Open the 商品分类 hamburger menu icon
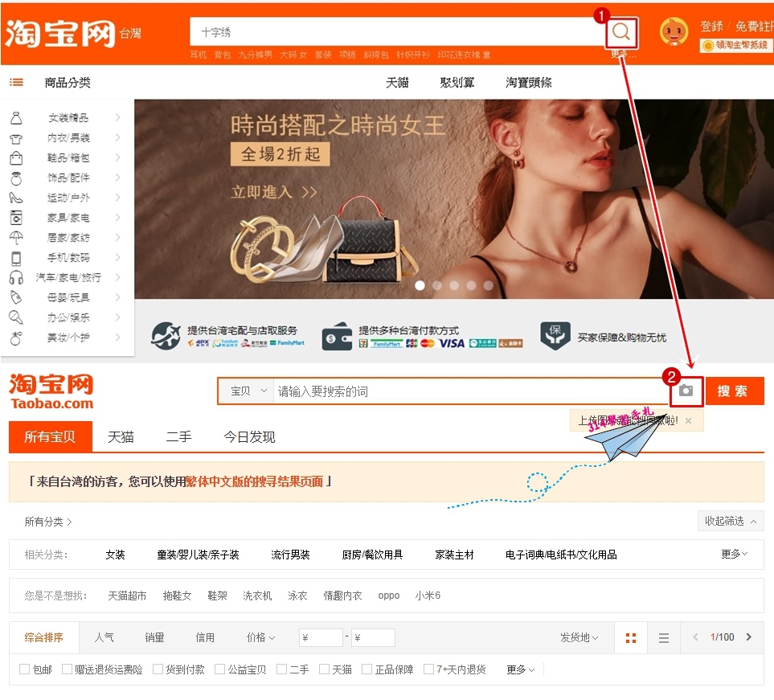 tap(16, 82)
